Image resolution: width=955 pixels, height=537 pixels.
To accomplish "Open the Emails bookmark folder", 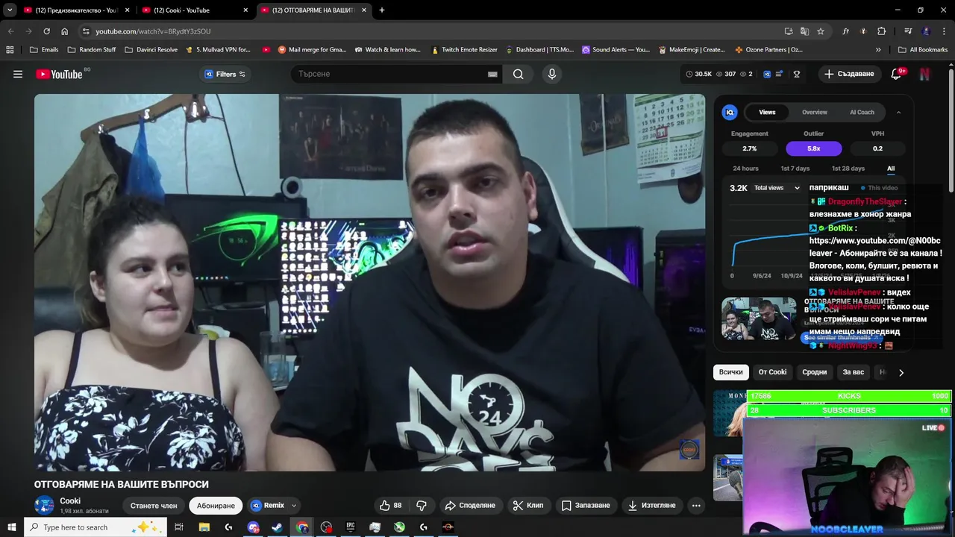I will pyautogui.click(x=44, y=50).
